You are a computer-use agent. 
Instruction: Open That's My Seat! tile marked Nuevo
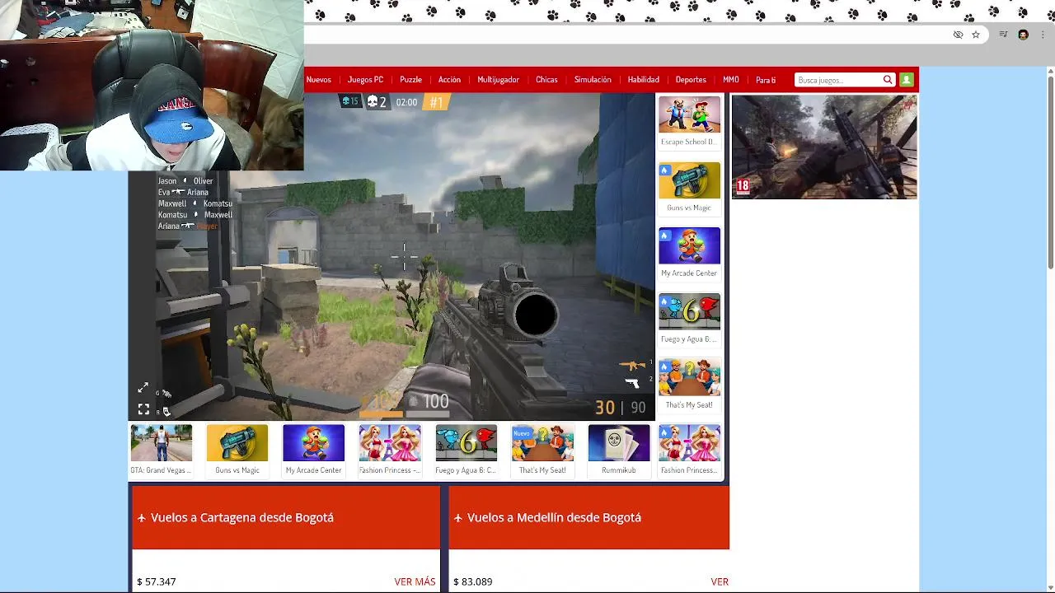[x=542, y=443]
